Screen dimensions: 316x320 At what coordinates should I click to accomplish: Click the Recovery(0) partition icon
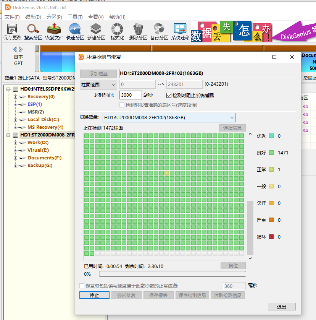click(x=23, y=97)
